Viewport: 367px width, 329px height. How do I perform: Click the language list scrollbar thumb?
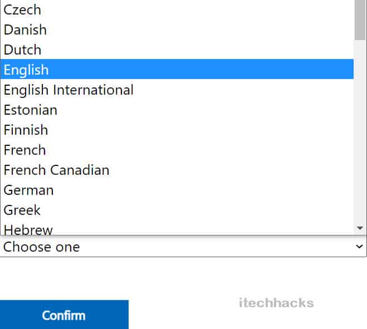coord(360,19)
